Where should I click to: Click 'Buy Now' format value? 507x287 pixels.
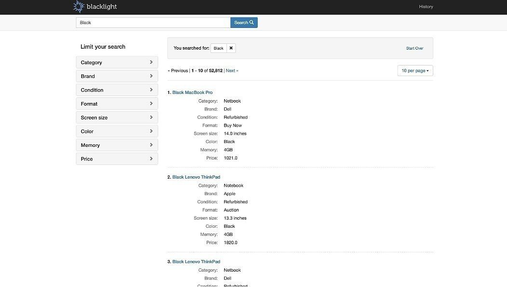tap(233, 125)
